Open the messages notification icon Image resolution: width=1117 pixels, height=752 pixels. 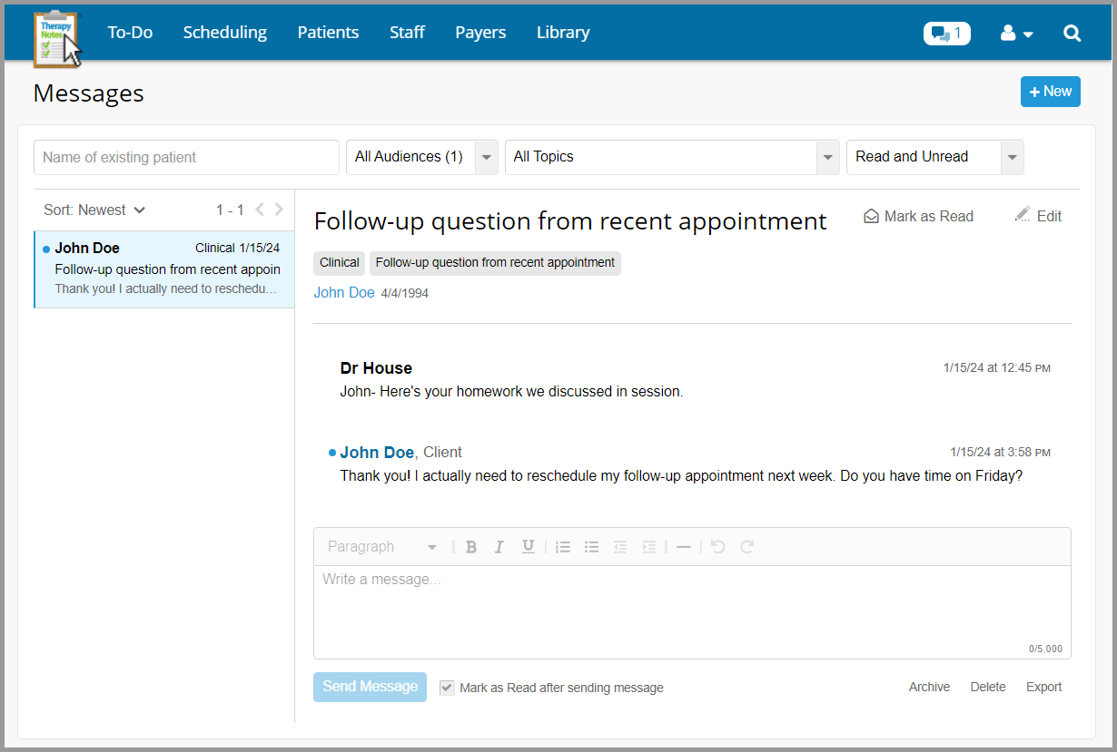(x=946, y=34)
